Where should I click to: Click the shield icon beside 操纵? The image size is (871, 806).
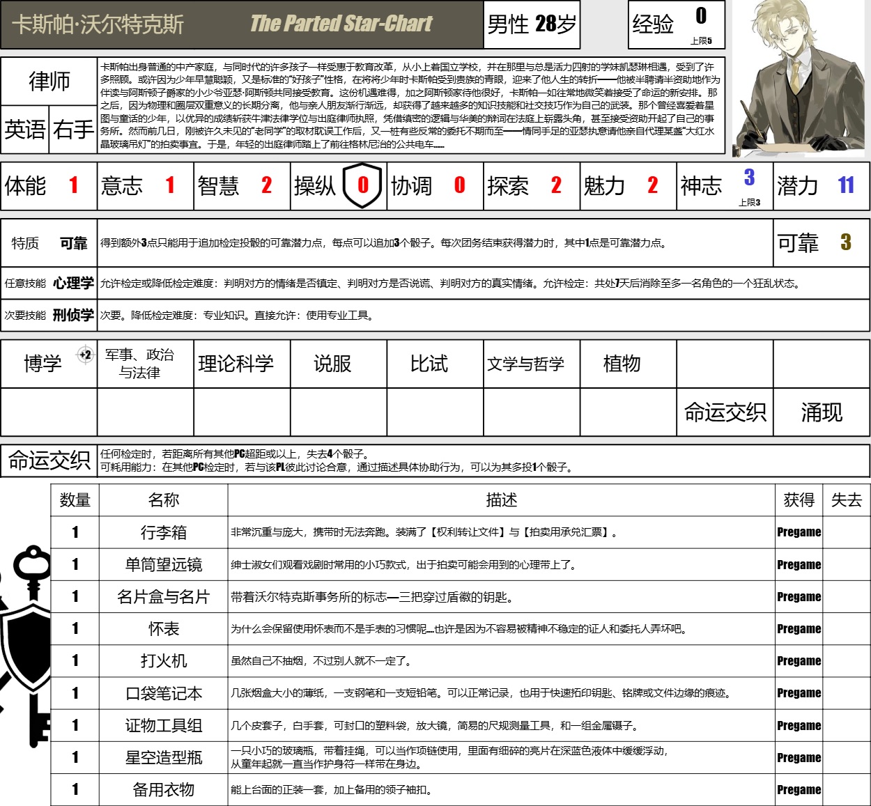363,185
